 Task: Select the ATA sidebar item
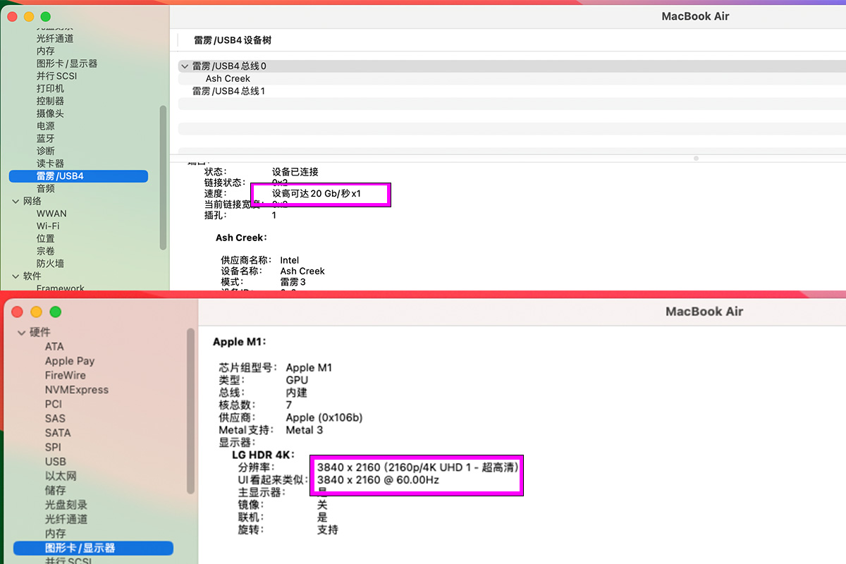(x=54, y=347)
